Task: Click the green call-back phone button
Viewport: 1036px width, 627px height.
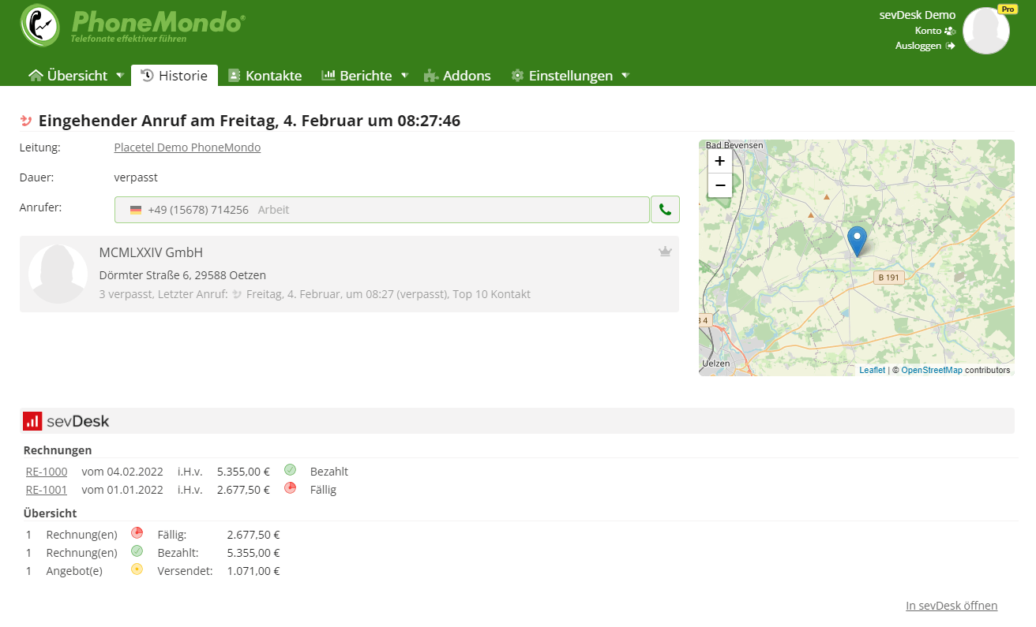Action: [x=665, y=210]
